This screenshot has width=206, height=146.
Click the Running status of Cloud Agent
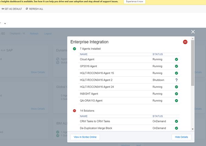157,59
